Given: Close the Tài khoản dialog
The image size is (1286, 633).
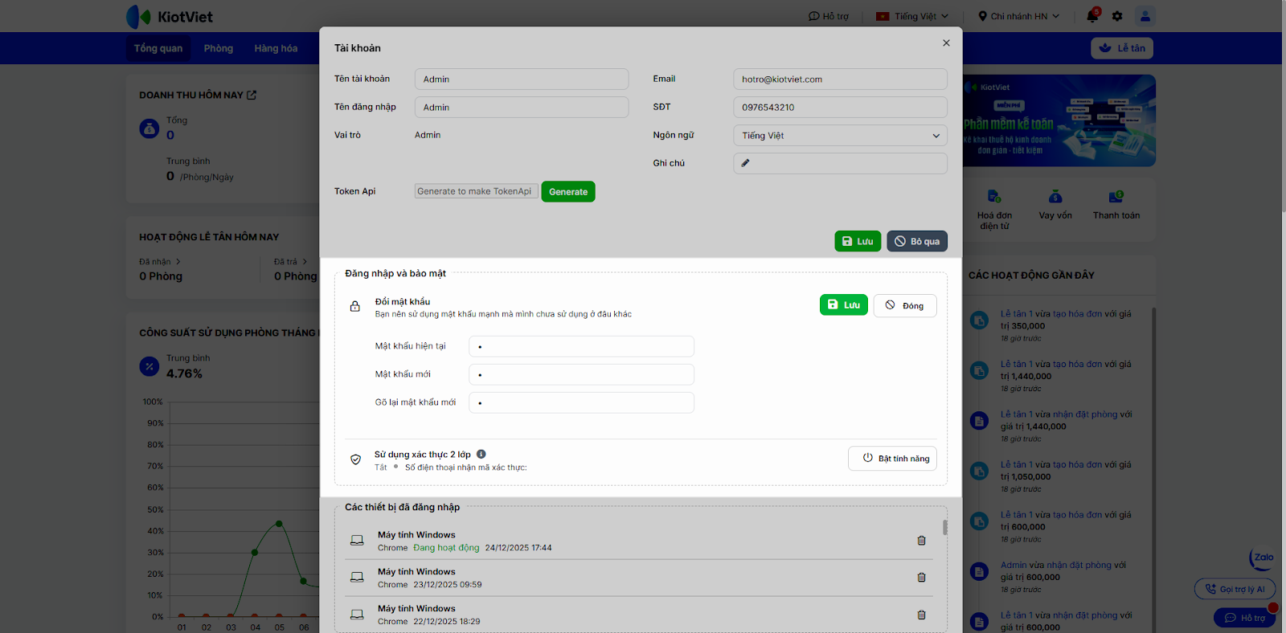Looking at the screenshot, I should tap(946, 43).
